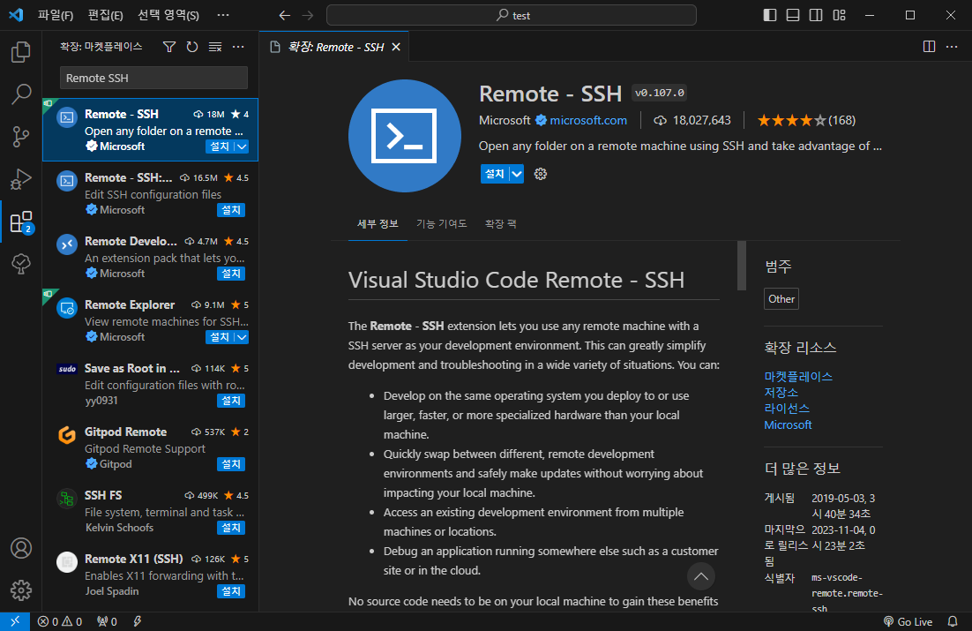Open the Search view in activity bar

pos(21,94)
